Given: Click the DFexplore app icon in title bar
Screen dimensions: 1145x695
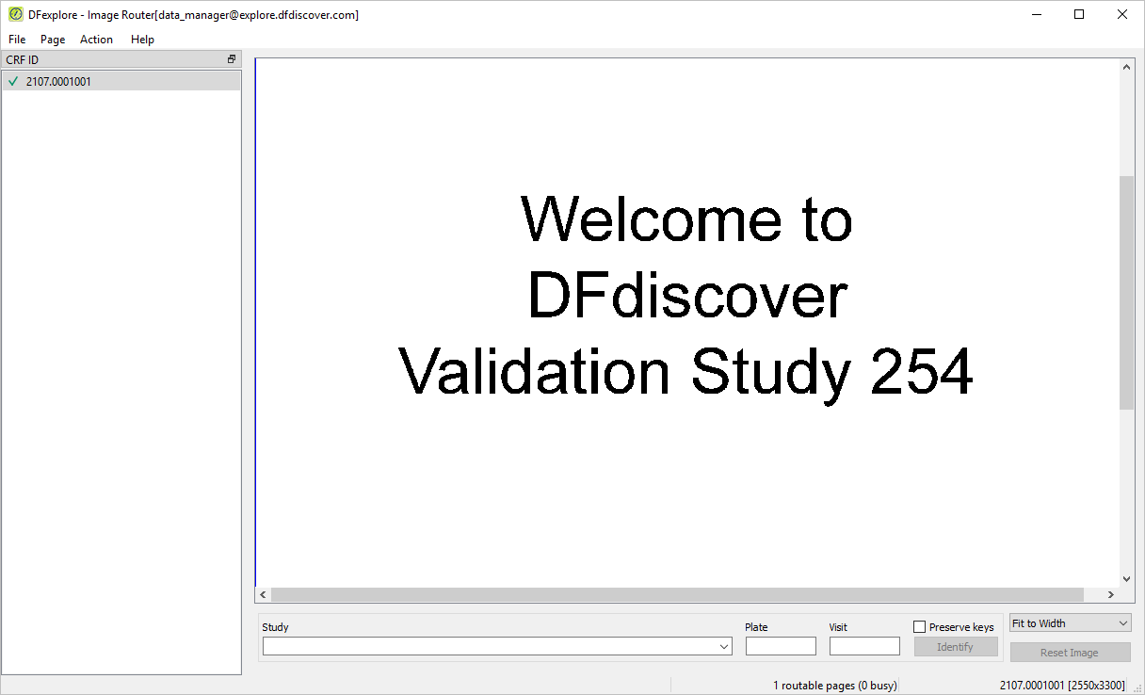Looking at the screenshot, I should (15, 15).
